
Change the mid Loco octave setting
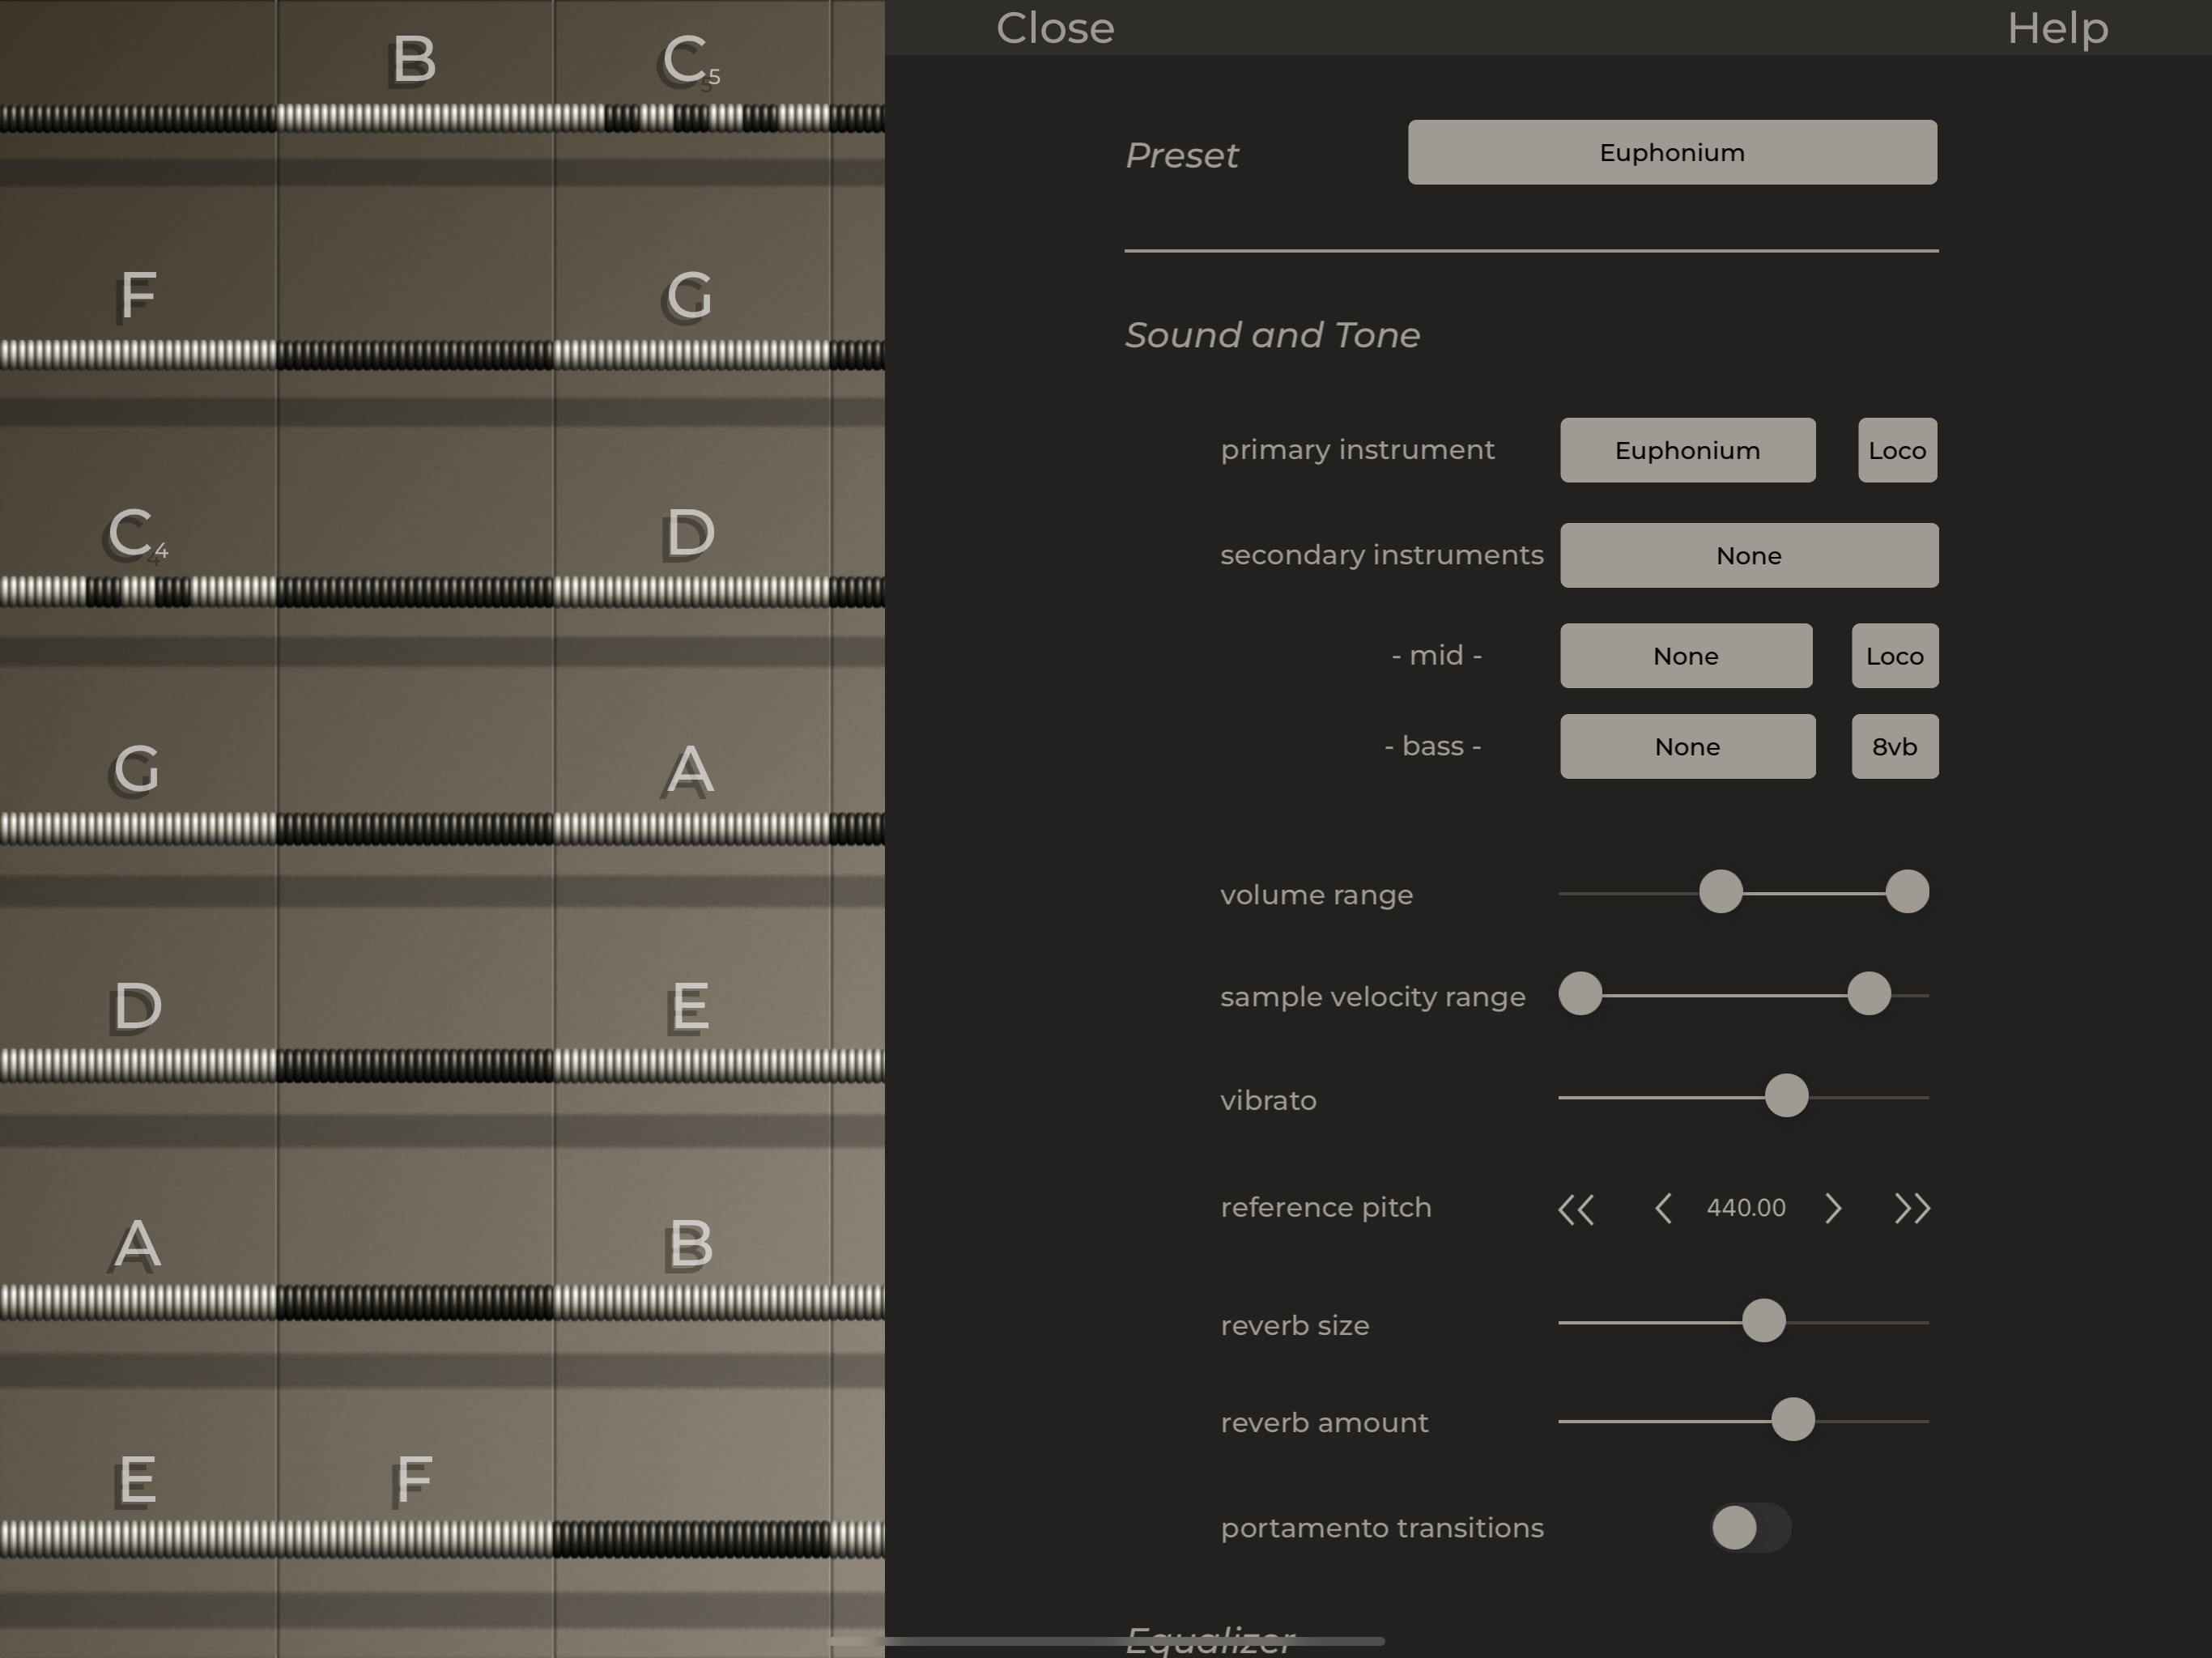tap(1895, 656)
